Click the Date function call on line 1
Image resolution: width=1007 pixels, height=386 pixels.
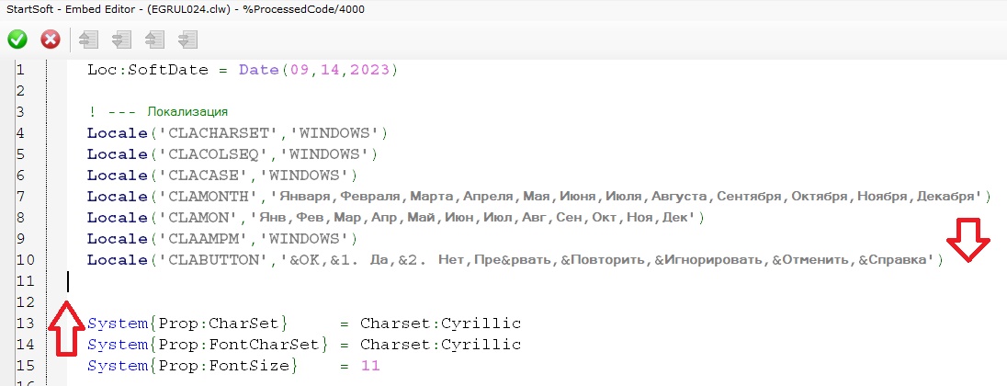click(x=259, y=70)
